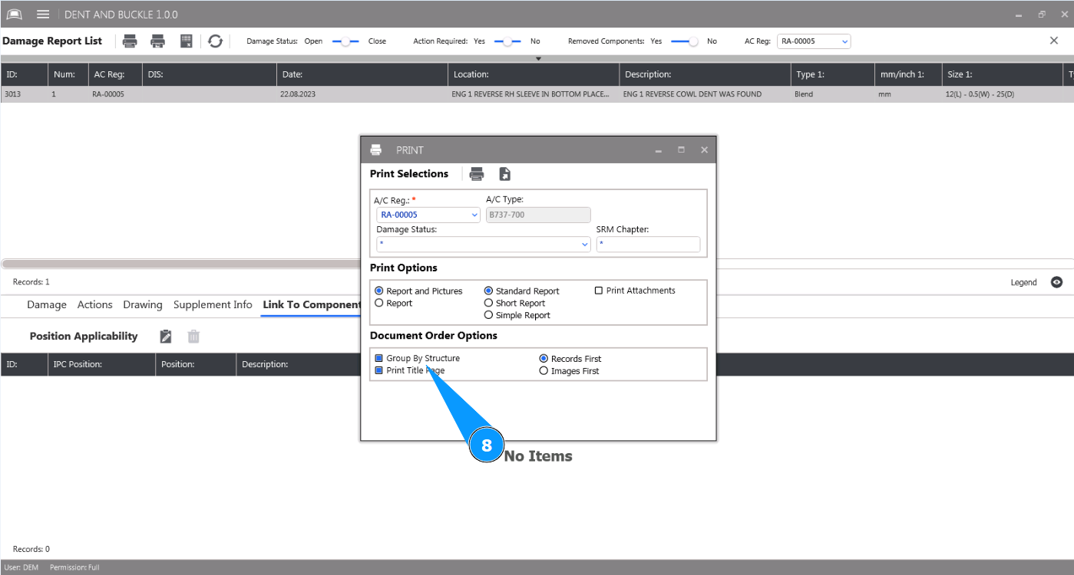Toggle the Removed Components Yes/No slider

pyautogui.click(x=685, y=41)
